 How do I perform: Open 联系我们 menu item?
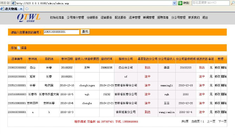(x=194, y=17)
